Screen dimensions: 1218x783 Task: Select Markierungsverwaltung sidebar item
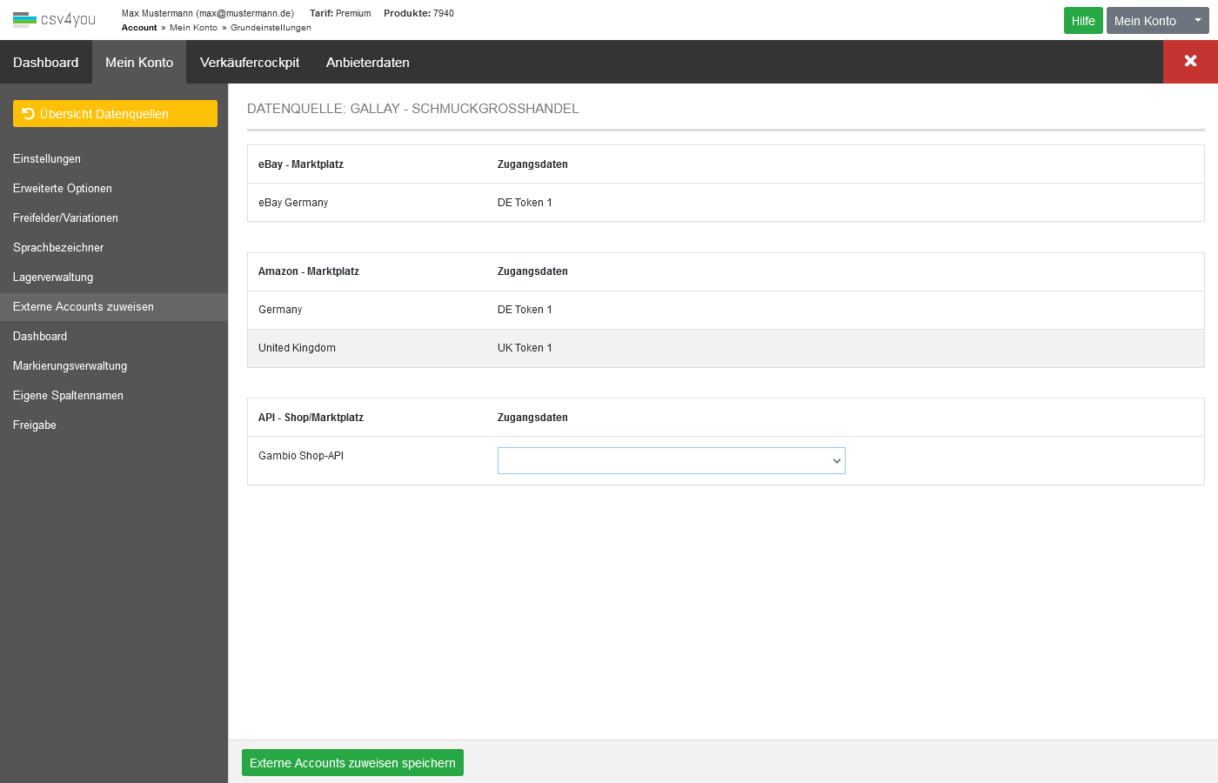click(70, 366)
